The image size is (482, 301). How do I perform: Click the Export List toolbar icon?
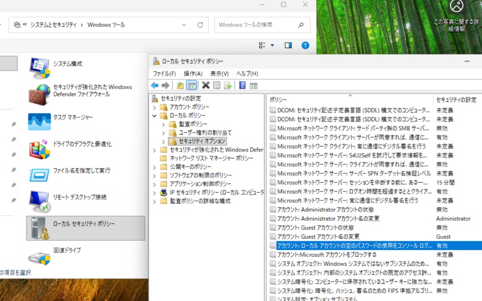(x=228, y=85)
